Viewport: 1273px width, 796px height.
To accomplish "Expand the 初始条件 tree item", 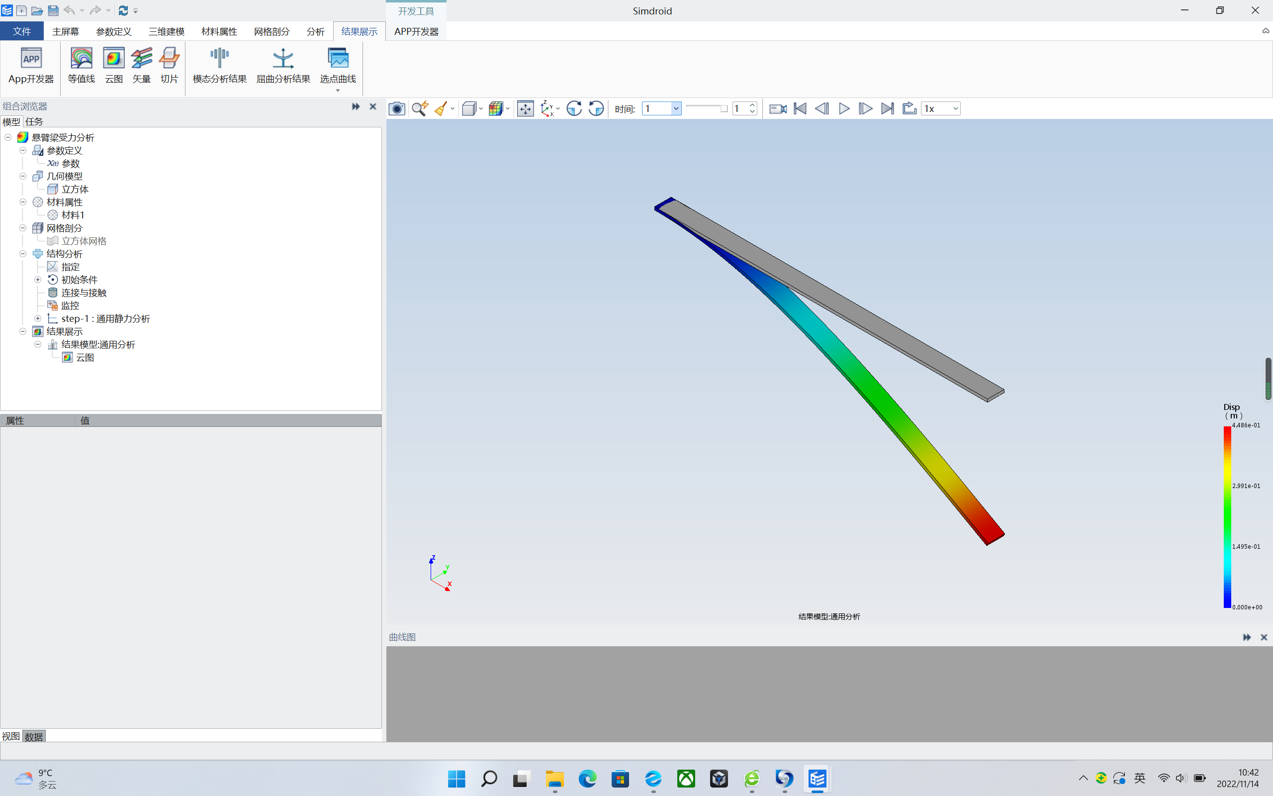I will pyautogui.click(x=37, y=279).
